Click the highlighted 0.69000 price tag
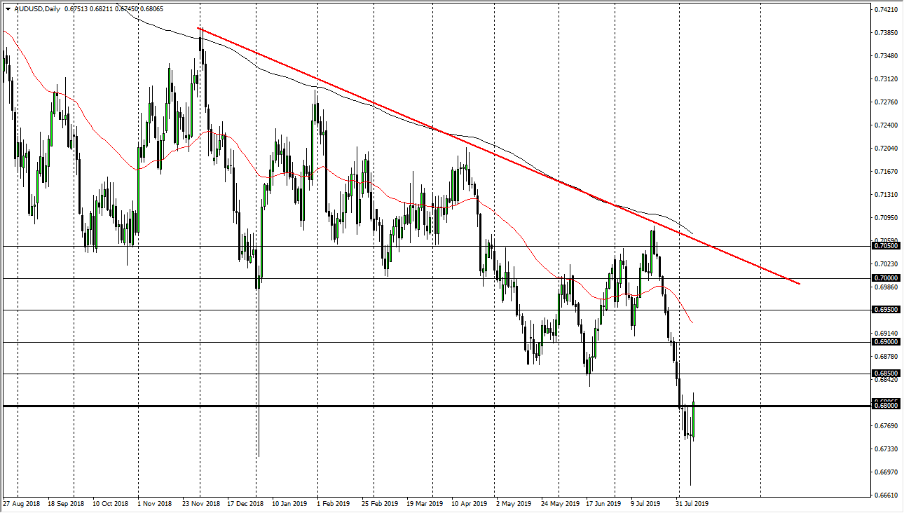Screen dimensions: 904x513 pos(884,342)
